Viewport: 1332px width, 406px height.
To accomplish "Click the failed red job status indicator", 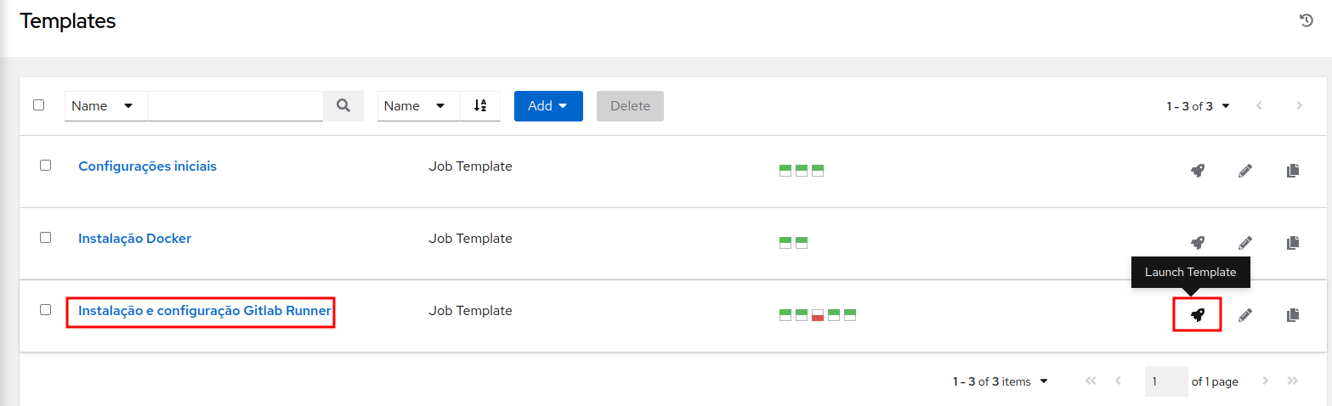I will pos(818,315).
